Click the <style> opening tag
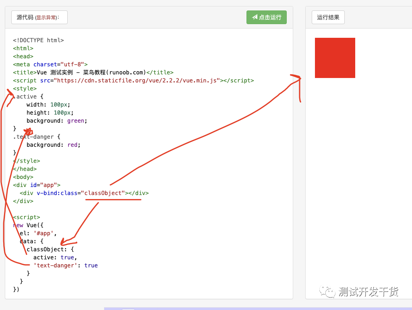412x310 pixels. pos(25,88)
